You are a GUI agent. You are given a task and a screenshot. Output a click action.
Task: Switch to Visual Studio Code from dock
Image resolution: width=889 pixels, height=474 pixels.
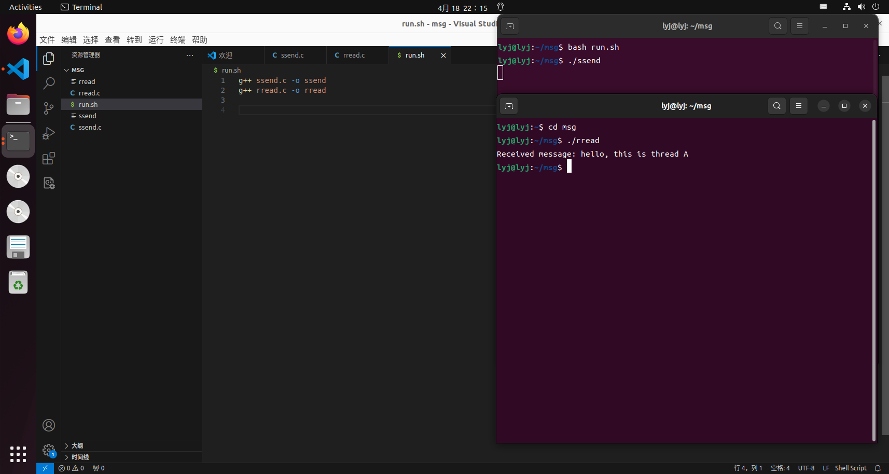tap(18, 69)
